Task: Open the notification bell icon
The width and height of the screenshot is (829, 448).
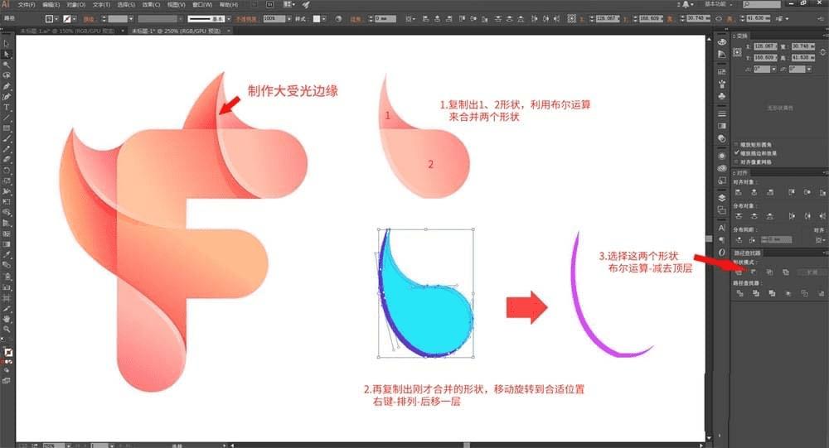Action: (686, 4)
